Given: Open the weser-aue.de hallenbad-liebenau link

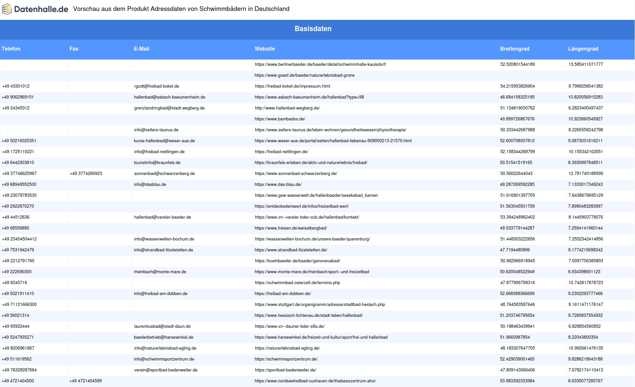Looking at the screenshot, I should tap(333, 141).
